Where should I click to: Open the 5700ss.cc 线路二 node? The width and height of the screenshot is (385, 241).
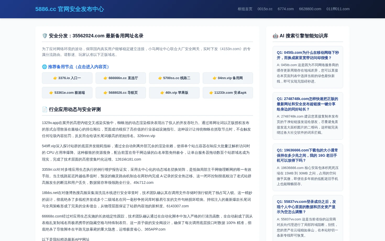coord(174,78)
